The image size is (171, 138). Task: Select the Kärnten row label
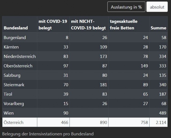tap(11, 47)
